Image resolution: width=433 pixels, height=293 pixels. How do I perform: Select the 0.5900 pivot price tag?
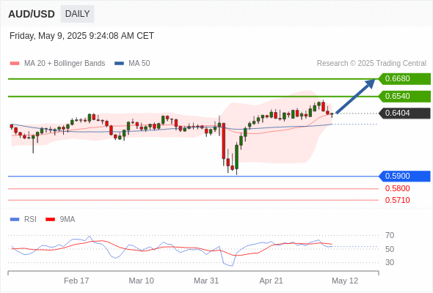pyautogui.click(x=404, y=176)
